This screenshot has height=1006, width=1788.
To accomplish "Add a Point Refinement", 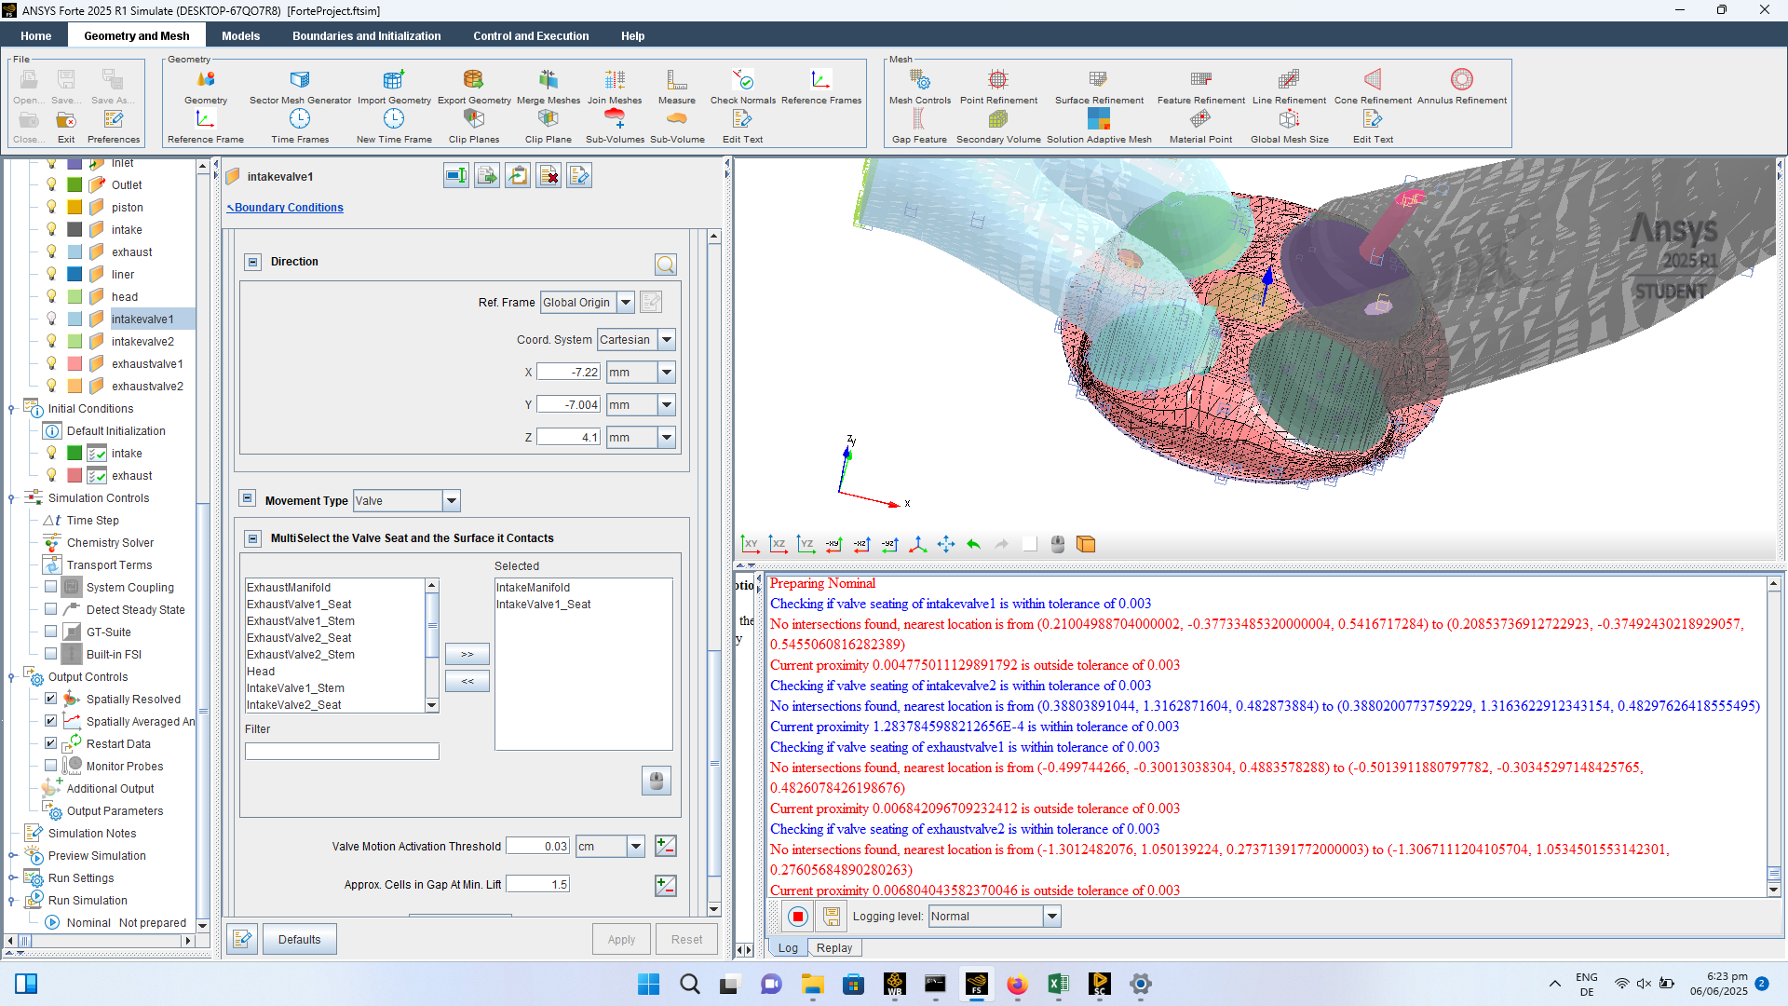I will [998, 86].
